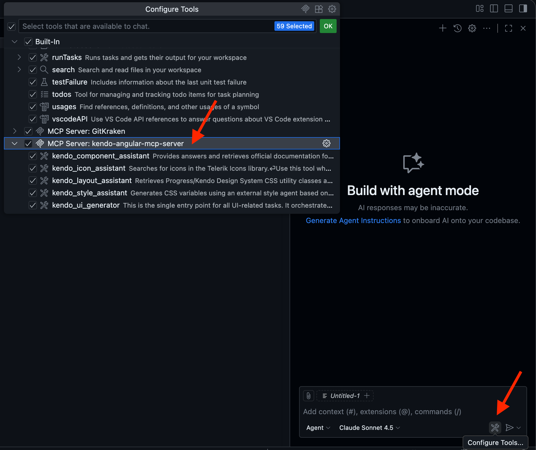Uncheck the testFailure checkbox
Viewport: 536px width, 450px height.
point(33,82)
